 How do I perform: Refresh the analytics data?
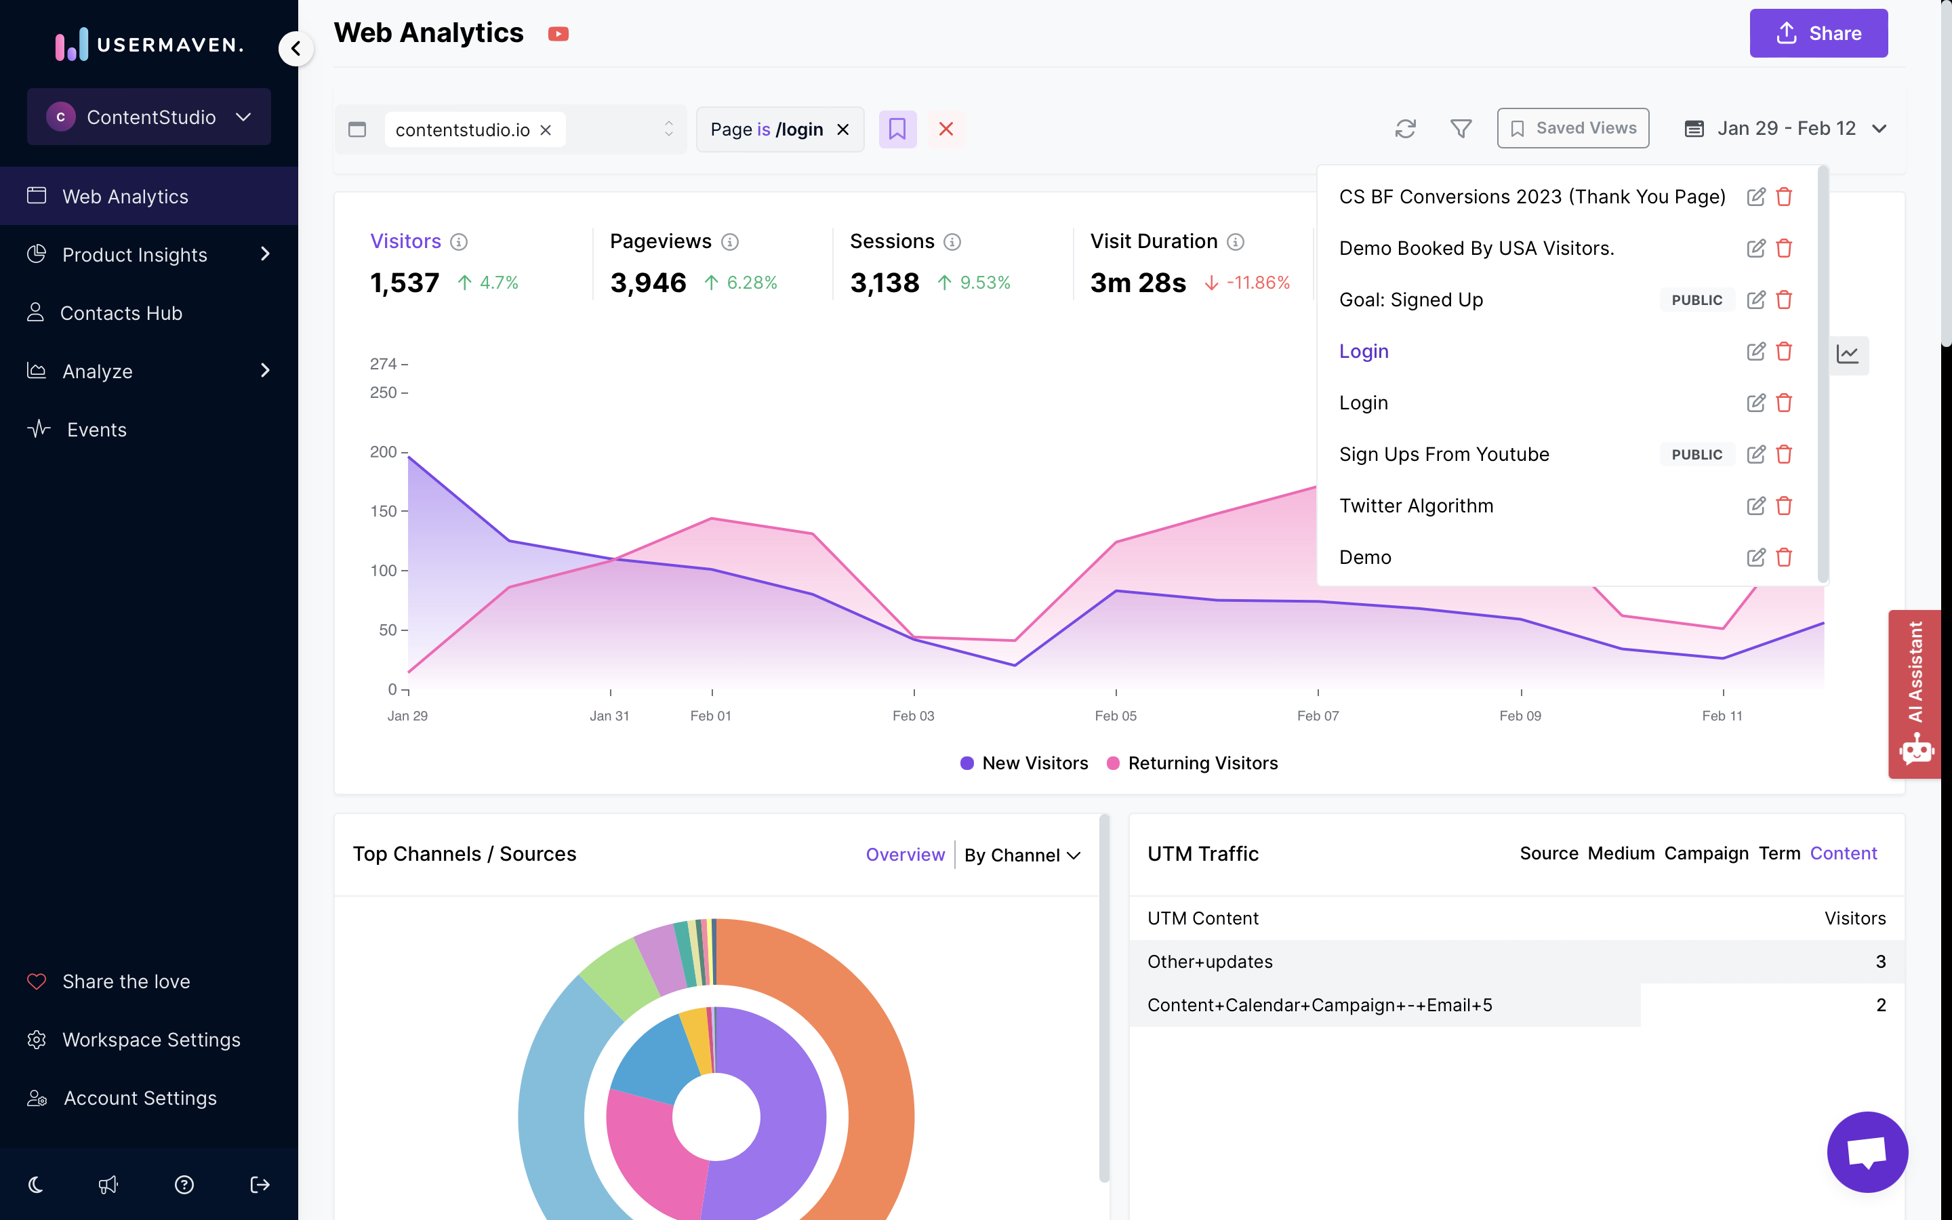coord(1406,128)
